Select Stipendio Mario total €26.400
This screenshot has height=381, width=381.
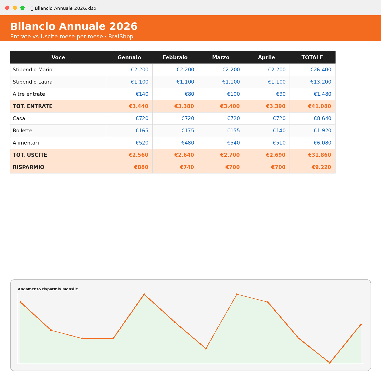[x=312, y=70]
